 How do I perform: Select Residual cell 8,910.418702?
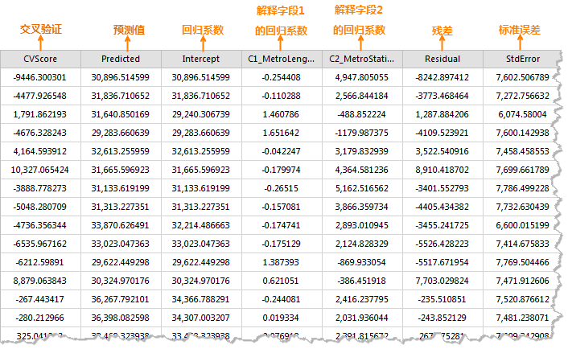(x=442, y=170)
